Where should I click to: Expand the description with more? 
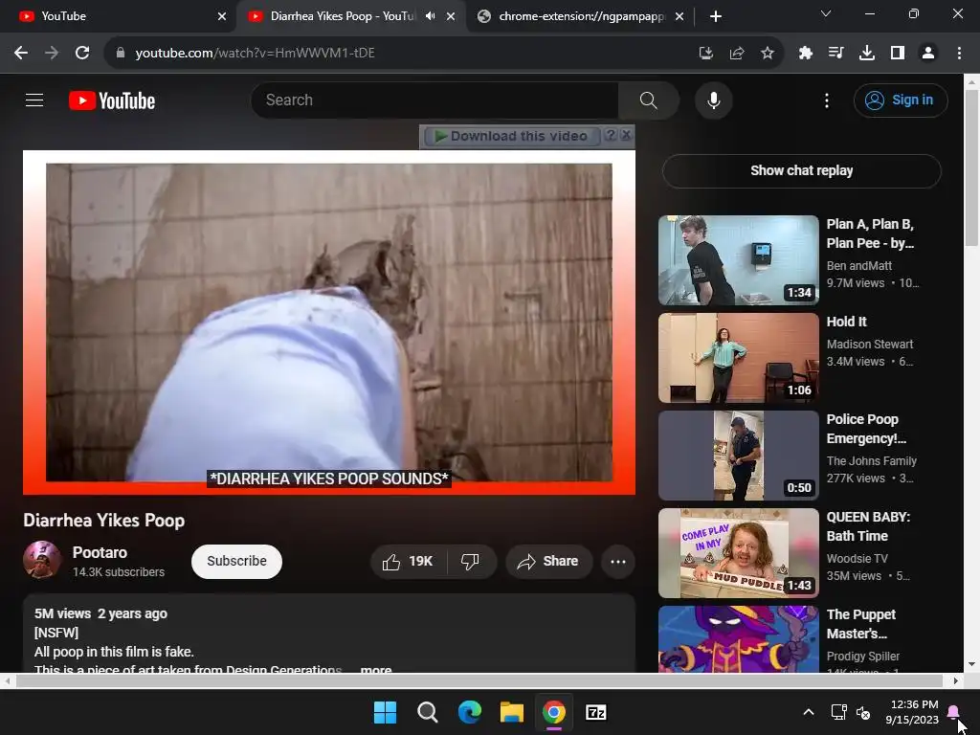pos(376,669)
